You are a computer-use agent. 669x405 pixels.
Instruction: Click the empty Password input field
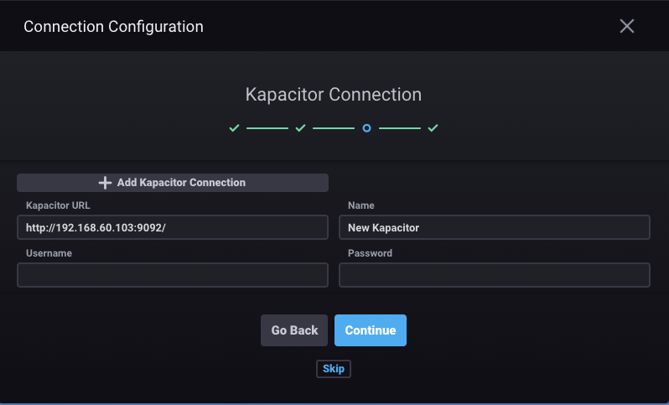(x=495, y=275)
